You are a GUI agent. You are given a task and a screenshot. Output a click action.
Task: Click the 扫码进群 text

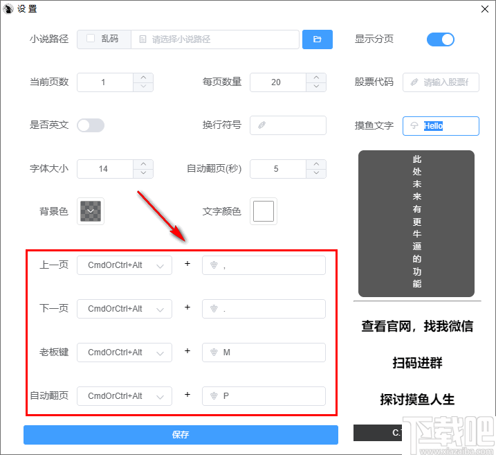coord(417,363)
